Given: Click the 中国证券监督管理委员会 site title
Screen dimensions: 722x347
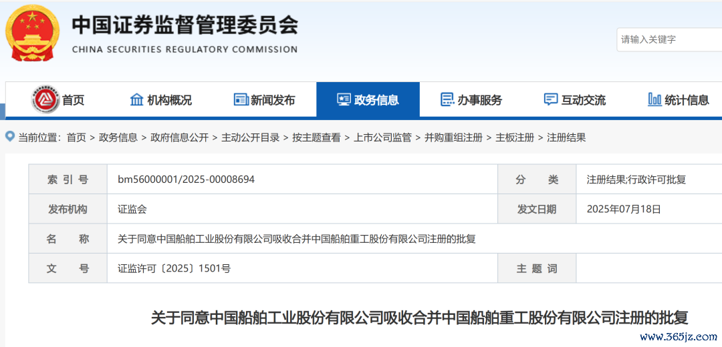Looking at the screenshot, I should [185, 25].
